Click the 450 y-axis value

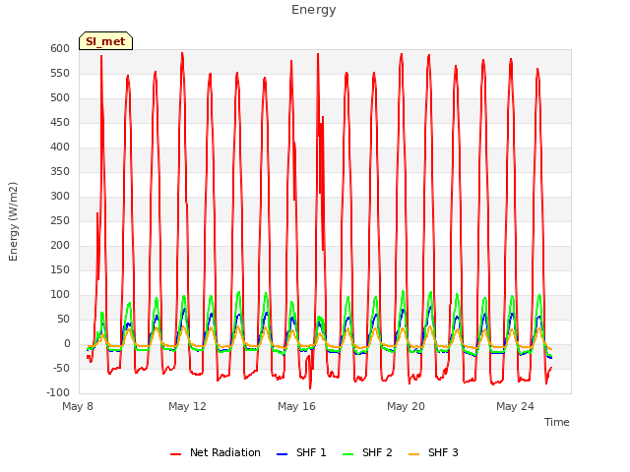pos(60,122)
